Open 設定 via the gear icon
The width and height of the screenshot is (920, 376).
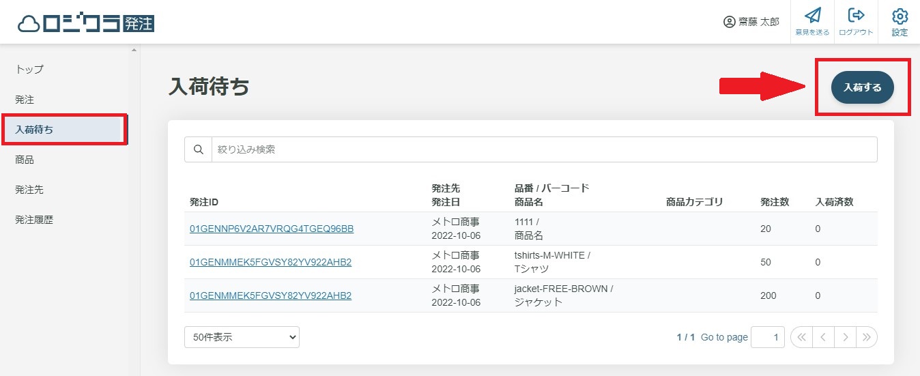tap(900, 16)
